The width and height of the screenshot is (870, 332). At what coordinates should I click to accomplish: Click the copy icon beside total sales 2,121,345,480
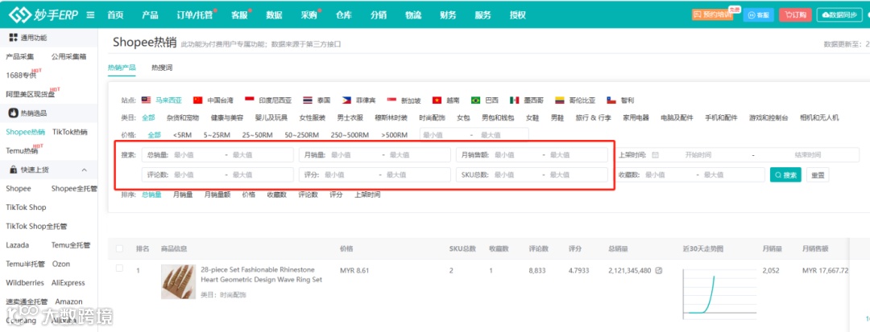coord(659,271)
